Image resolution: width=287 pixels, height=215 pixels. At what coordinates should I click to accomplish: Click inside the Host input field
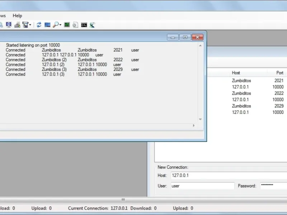click(229, 176)
